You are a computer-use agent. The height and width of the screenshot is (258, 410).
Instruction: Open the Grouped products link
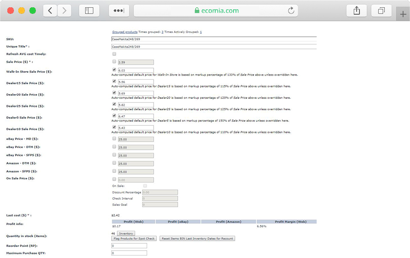click(125, 32)
